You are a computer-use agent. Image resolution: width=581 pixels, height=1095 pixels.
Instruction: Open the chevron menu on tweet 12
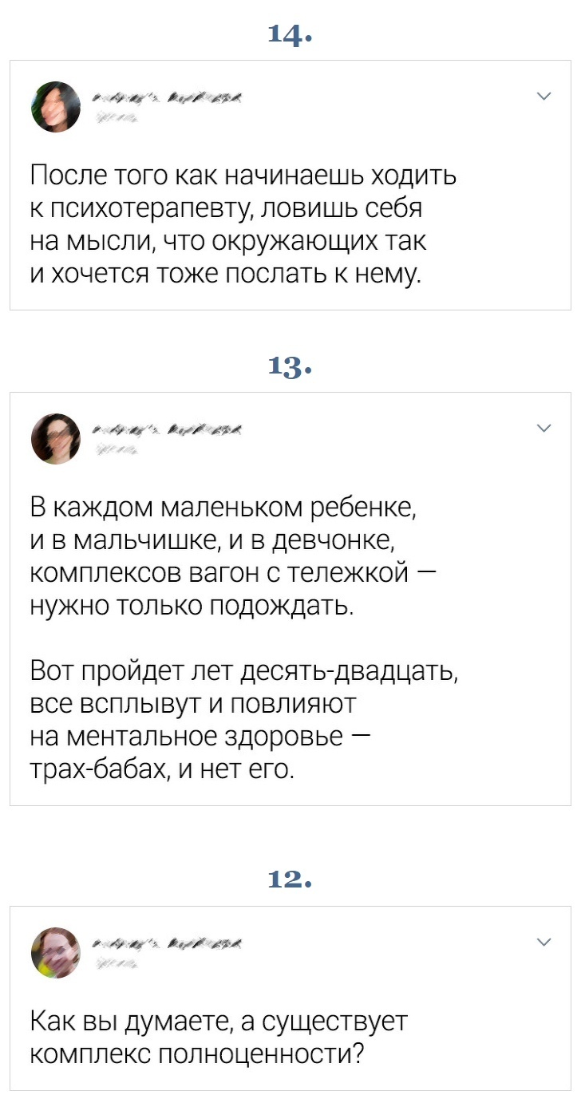(x=543, y=943)
